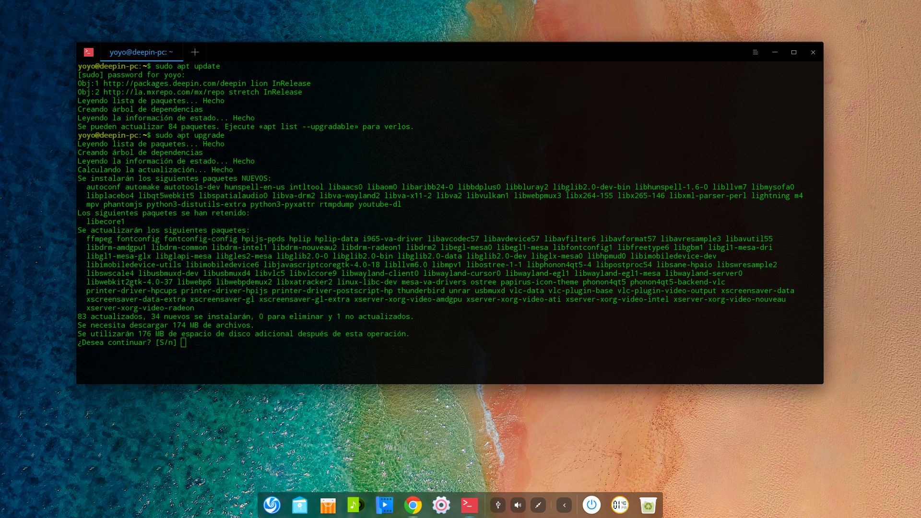The image size is (921, 518).
Task: Open Google Chrome from the dock
Action: (x=413, y=505)
